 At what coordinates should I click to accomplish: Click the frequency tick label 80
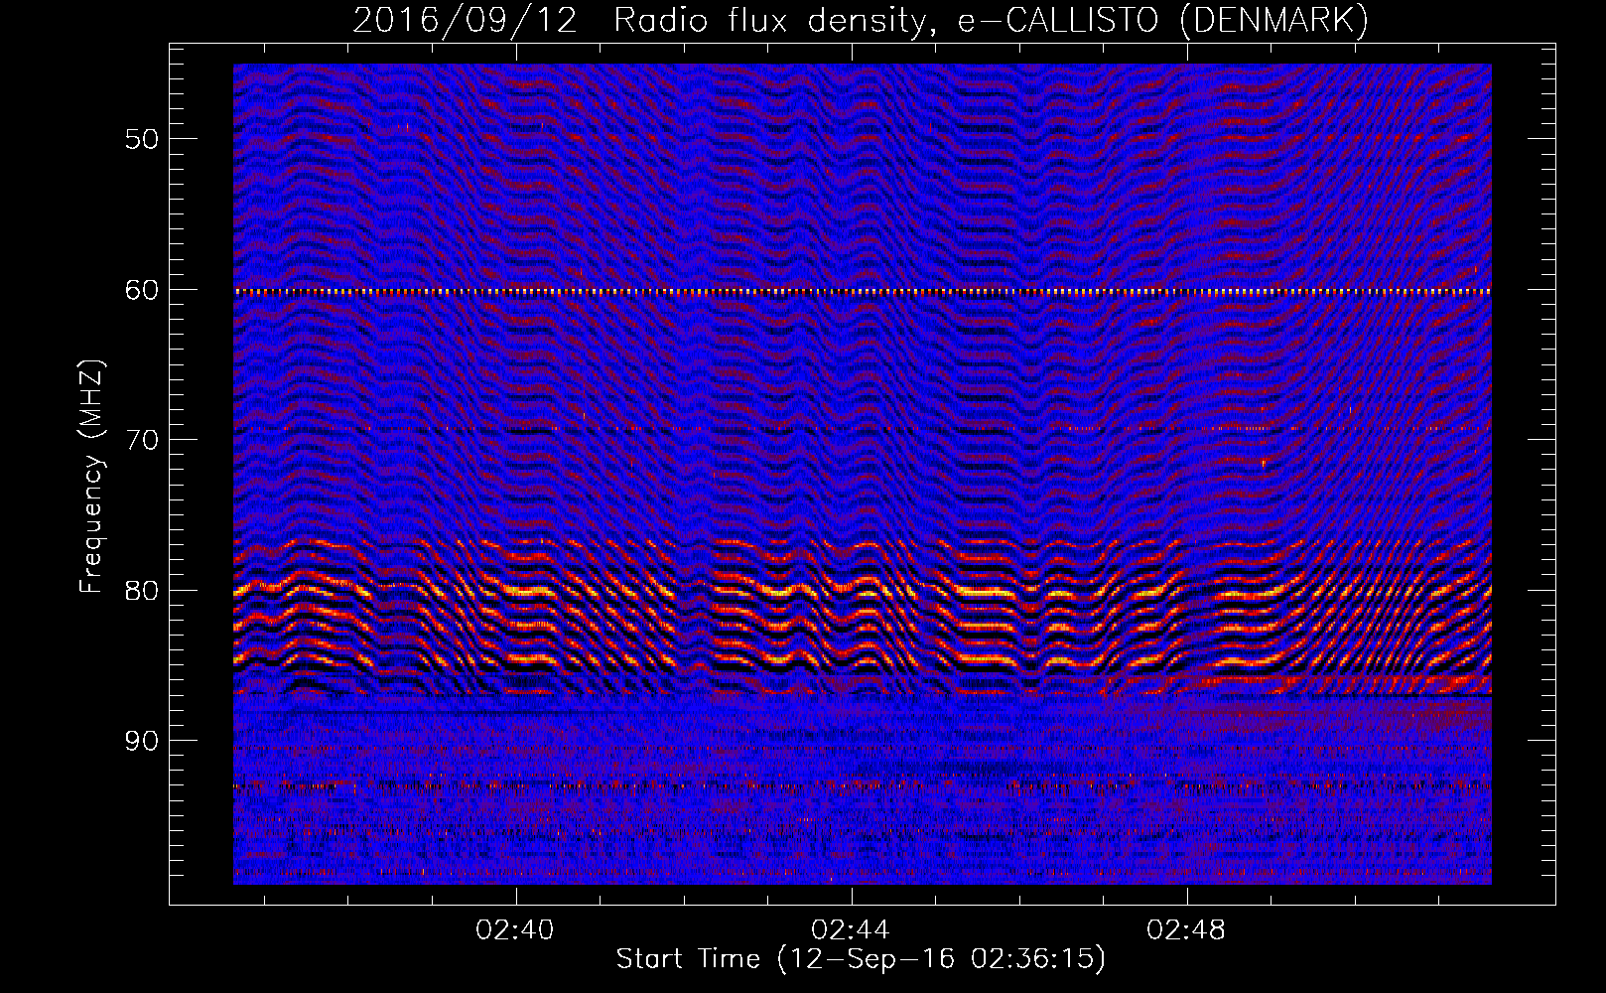pyautogui.click(x=142, y=591)
